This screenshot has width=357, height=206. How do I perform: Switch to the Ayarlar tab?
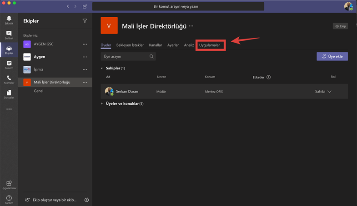(173, 45)
